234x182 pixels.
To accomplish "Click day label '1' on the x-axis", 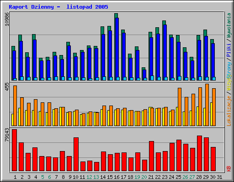I will pos(15,177).
